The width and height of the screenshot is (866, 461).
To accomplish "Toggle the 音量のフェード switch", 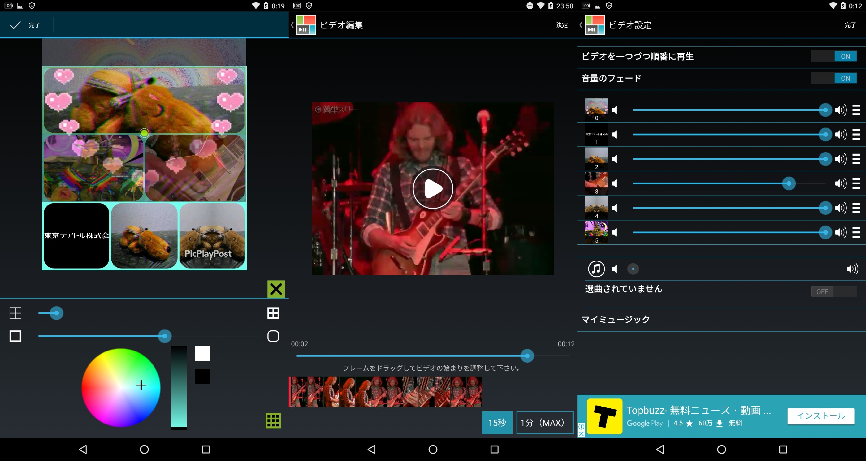I will [833, 78].
